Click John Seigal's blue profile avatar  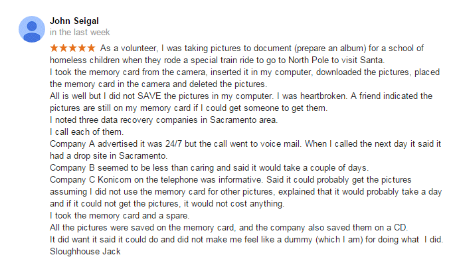pos(32,29)
